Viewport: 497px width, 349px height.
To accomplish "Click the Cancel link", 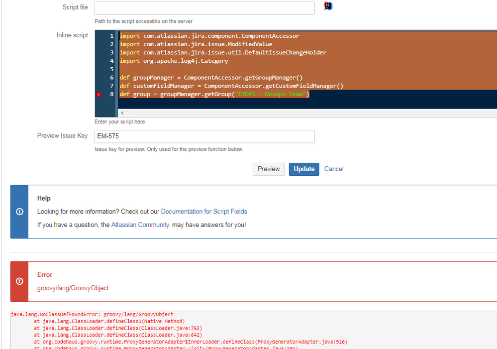I will click(x=334, y=169).
